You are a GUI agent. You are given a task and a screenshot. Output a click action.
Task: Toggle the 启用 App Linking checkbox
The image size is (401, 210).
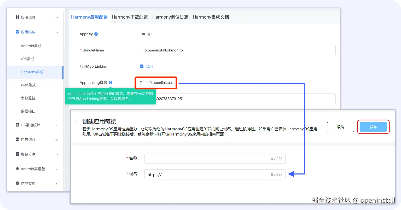click(x=142, y=66)
